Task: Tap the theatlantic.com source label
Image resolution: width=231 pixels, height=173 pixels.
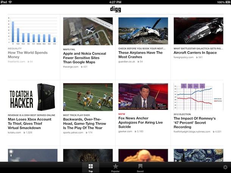Action: (16, 62)
